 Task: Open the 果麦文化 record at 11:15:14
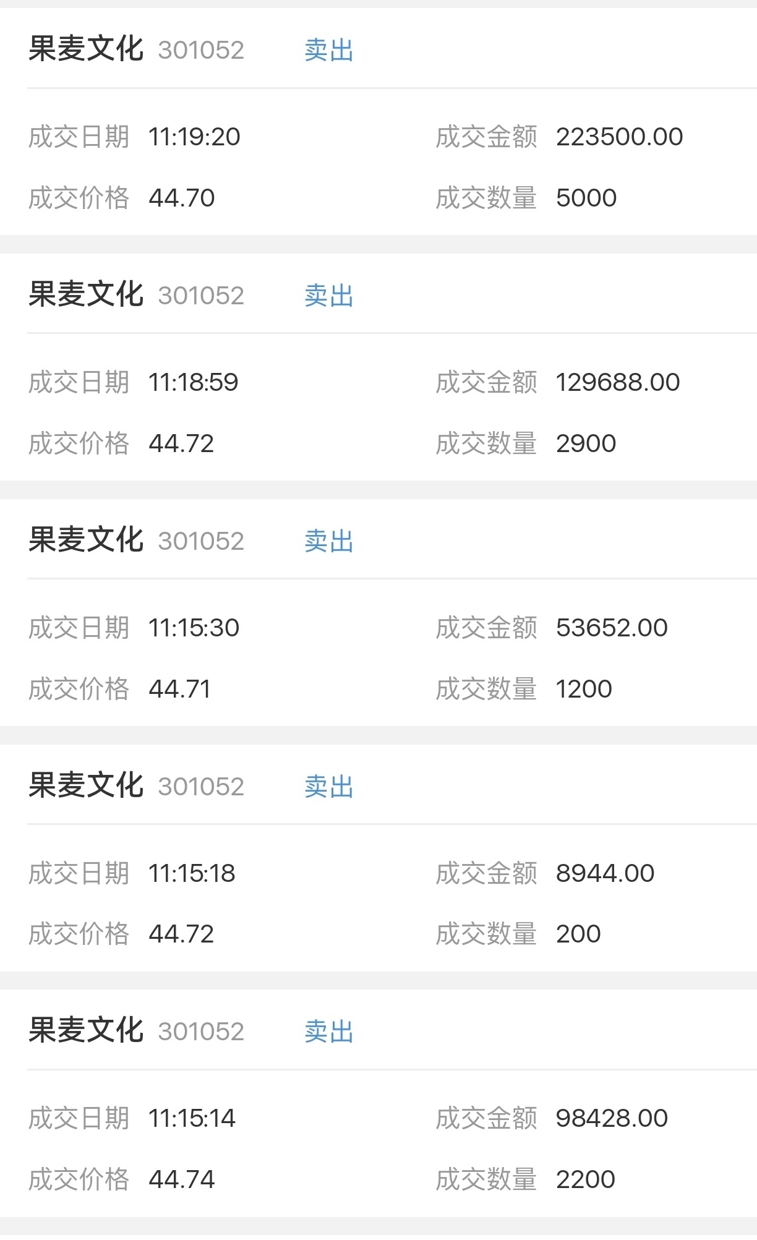tap(378, 1103)
